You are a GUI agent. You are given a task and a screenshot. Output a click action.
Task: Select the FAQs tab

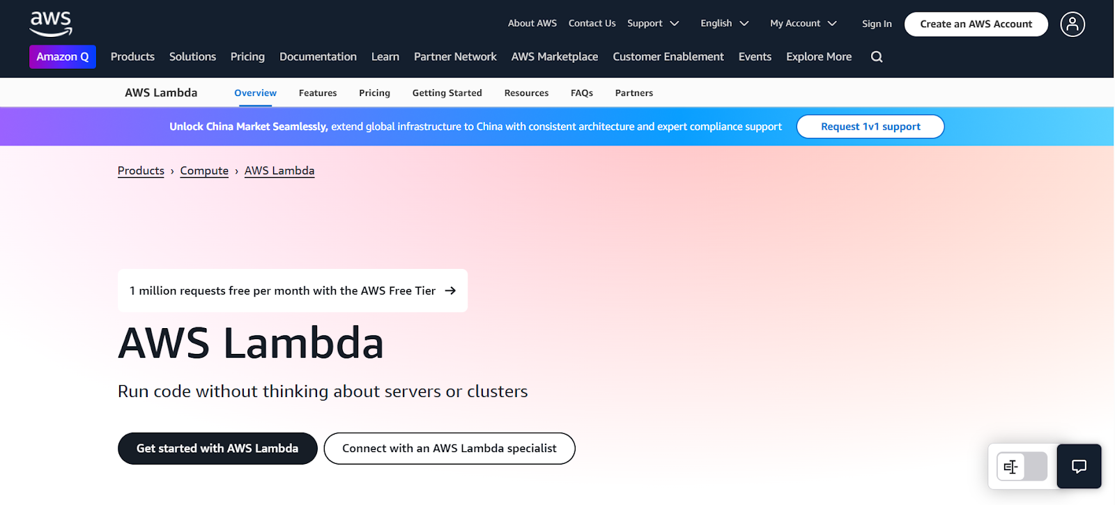581,93
